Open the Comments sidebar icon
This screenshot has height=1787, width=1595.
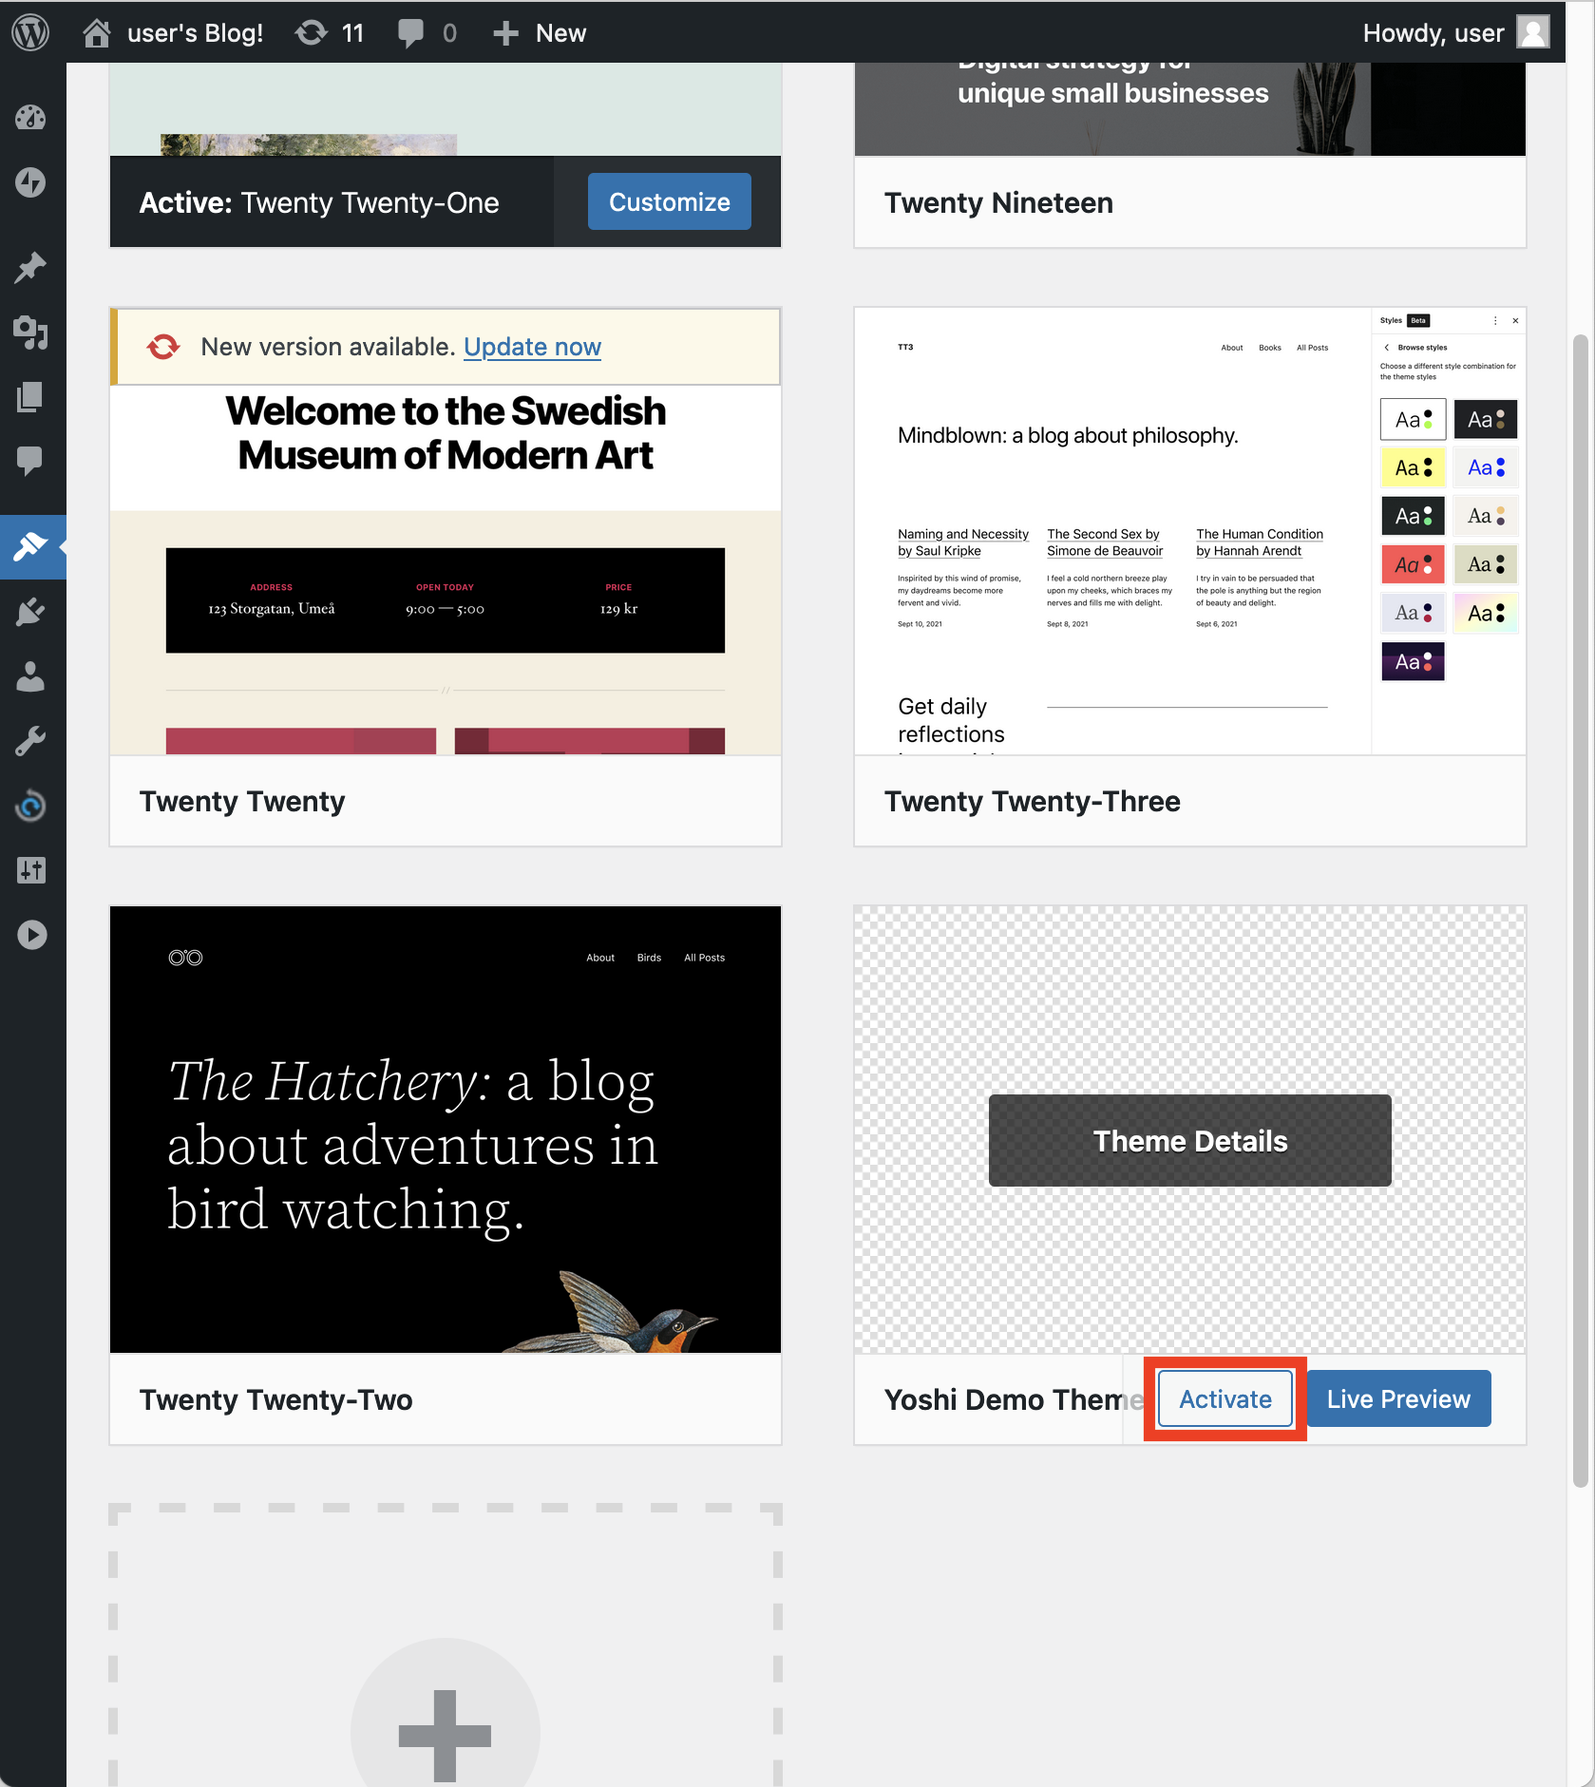(x=30, y=462)
